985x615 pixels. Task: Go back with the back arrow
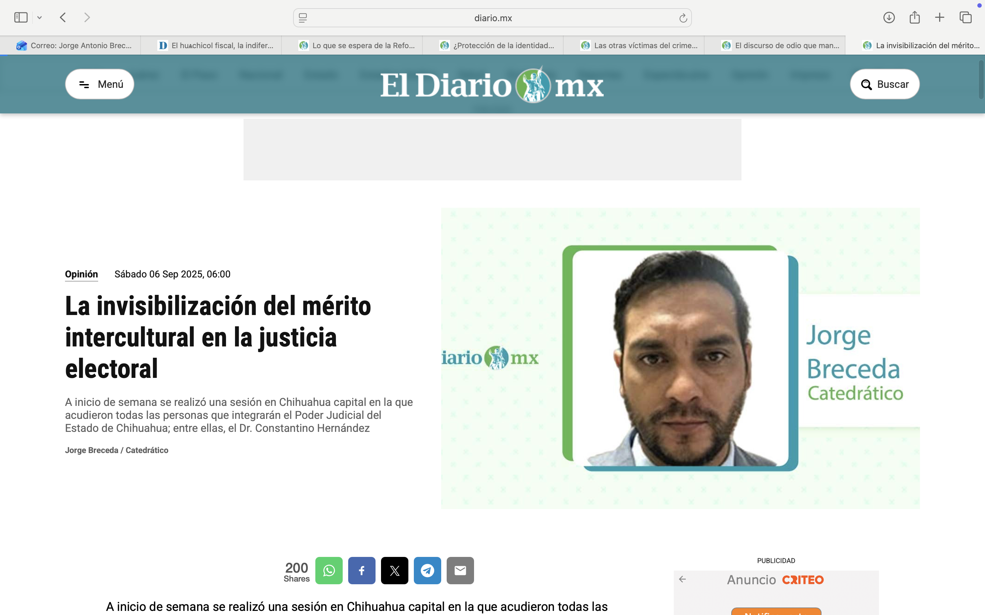click(x=63, y=17)
